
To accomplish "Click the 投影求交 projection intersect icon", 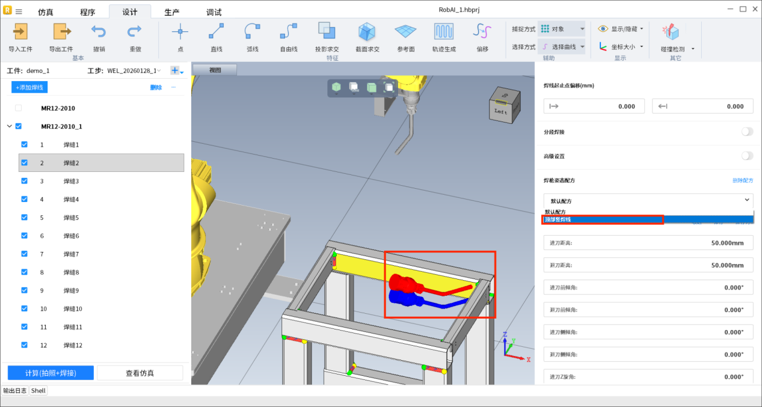I will [x=327, y=32].
